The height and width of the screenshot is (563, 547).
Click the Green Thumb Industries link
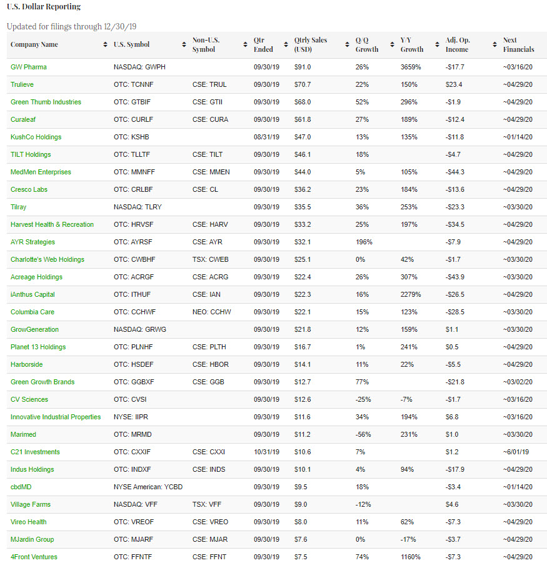click(x=46, y=102)
